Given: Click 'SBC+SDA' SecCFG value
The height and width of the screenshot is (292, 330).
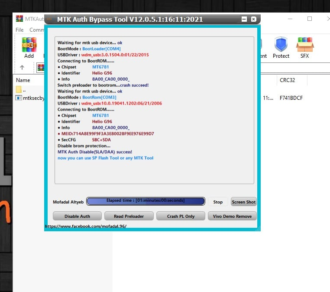Looking at the screenshot, I should pos(101,140).
